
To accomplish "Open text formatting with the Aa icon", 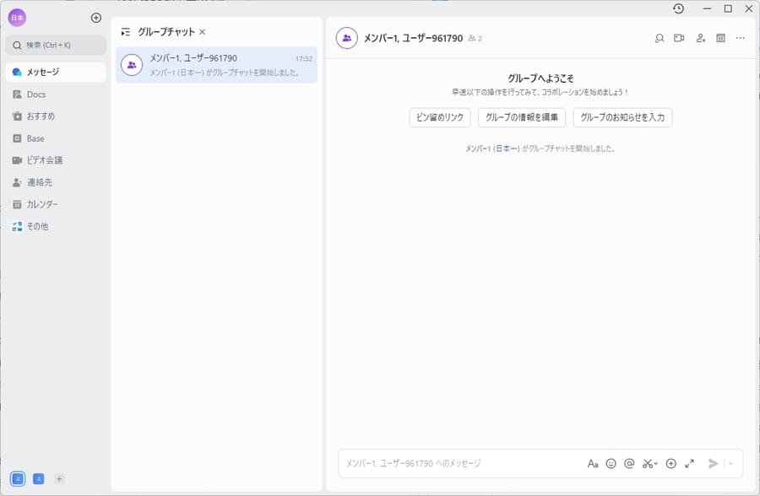I will point(593,463).
